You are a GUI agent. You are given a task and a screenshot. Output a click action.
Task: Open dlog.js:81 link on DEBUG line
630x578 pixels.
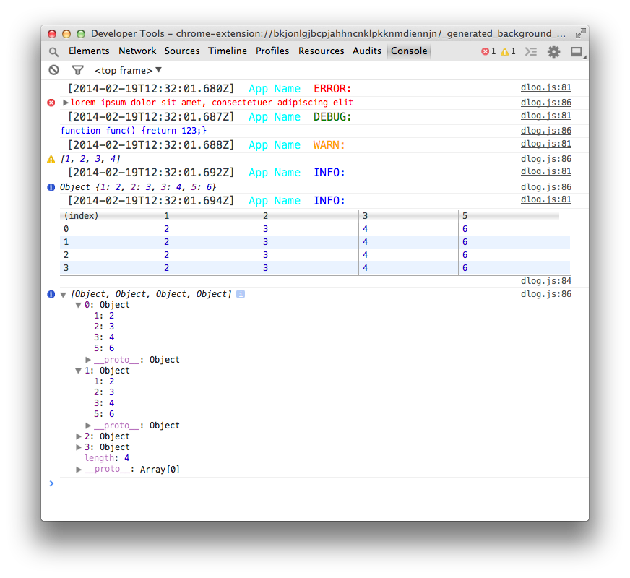(546, 116)
